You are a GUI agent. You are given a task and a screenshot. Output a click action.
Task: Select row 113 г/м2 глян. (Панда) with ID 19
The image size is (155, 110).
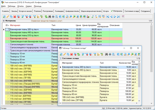click(x=32, y=84)
